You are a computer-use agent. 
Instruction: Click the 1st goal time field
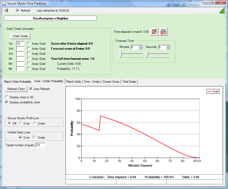pos(20,44)
